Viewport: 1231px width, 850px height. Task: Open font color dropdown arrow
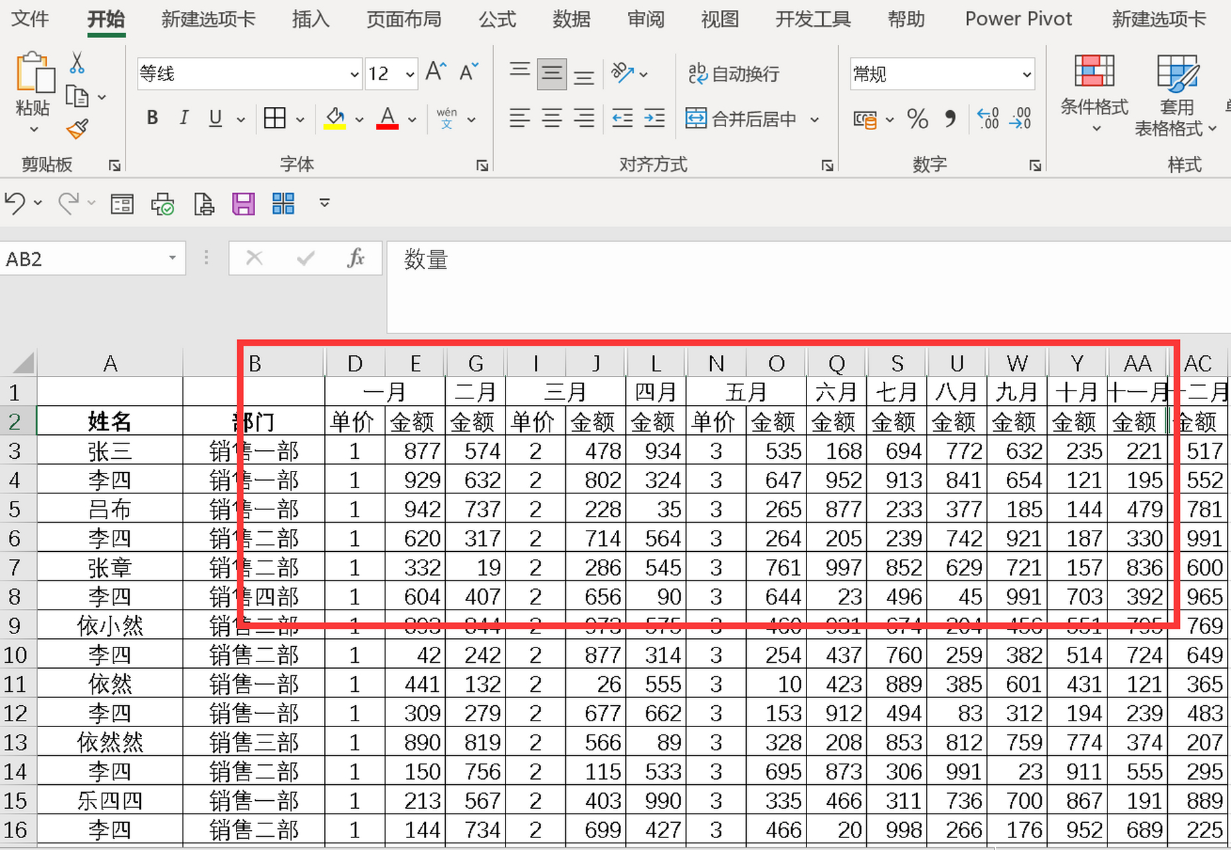(412, 120)
